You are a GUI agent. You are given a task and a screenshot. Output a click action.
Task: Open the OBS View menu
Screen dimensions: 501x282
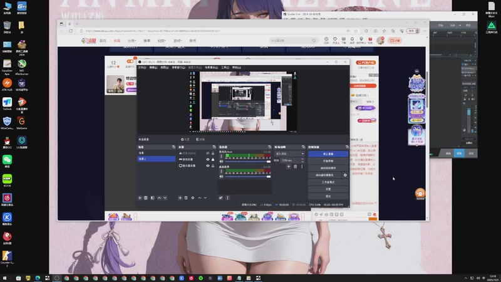(164, 68)
